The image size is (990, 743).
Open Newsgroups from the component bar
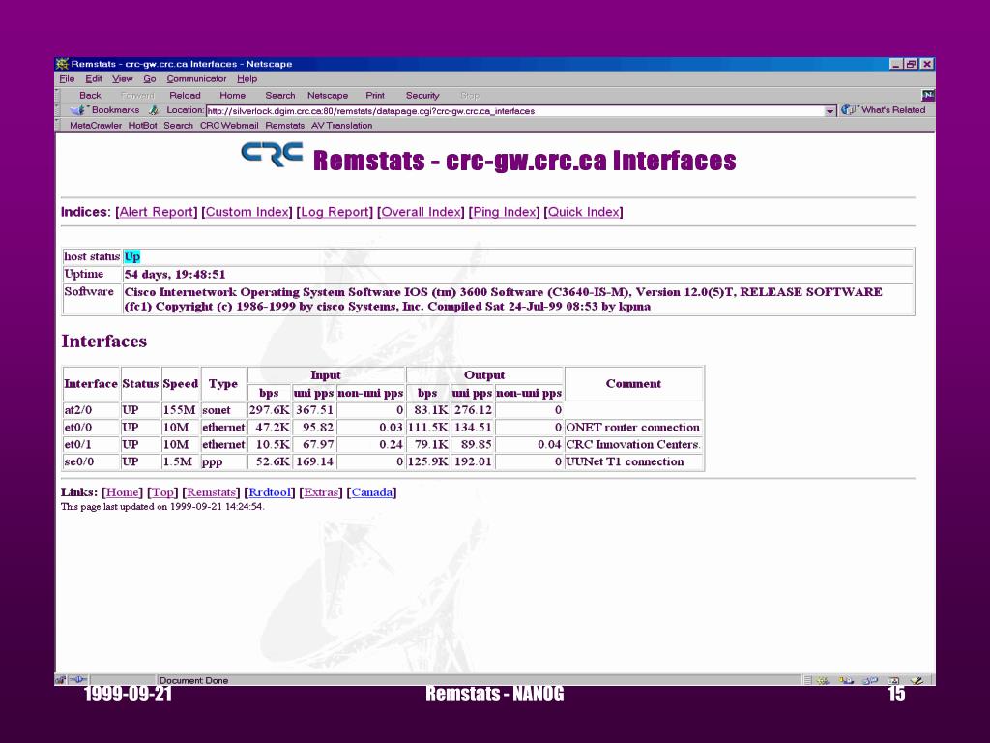(870, 680)
